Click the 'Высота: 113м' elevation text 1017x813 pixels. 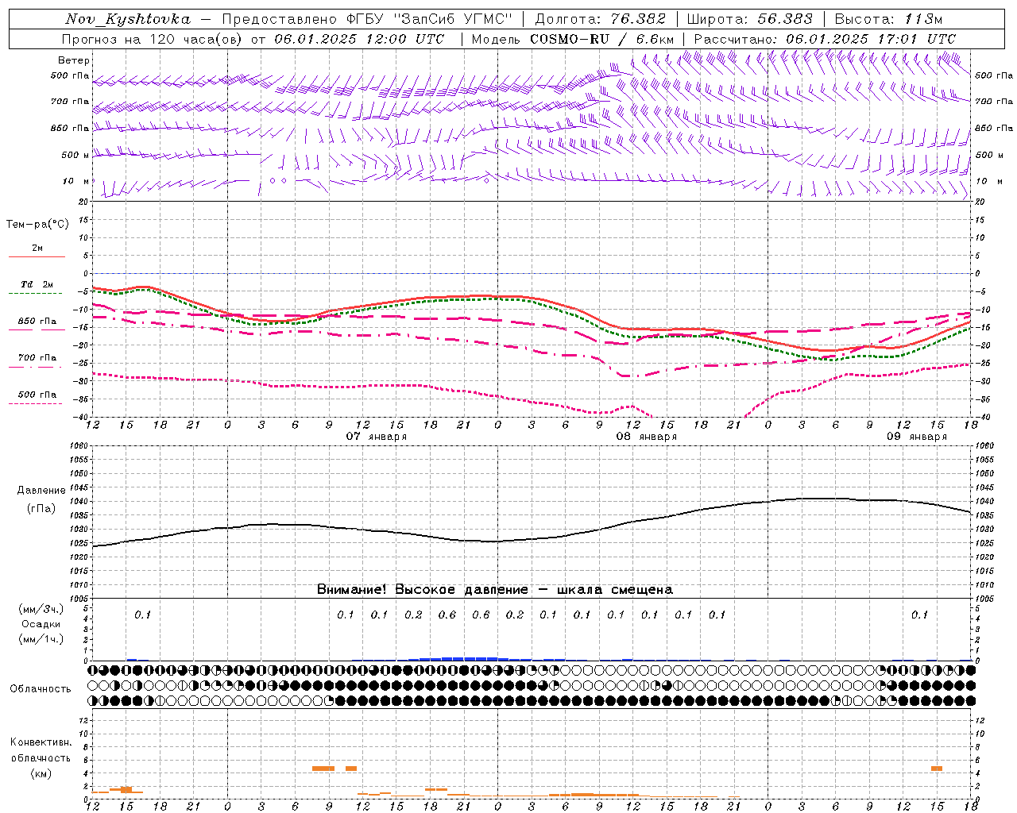click(888, 19)
